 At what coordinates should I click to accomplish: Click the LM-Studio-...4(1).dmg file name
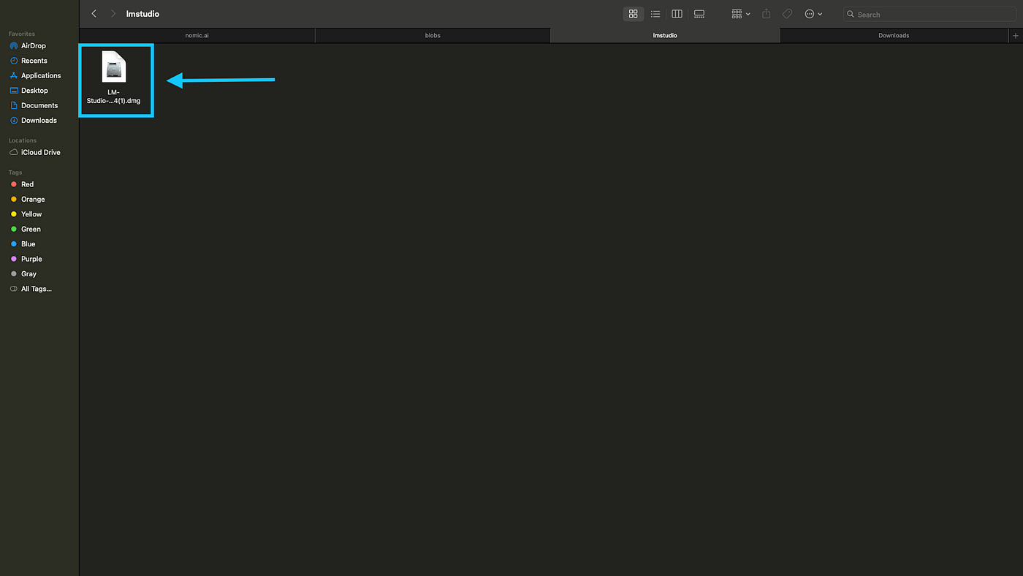[114, 96]
